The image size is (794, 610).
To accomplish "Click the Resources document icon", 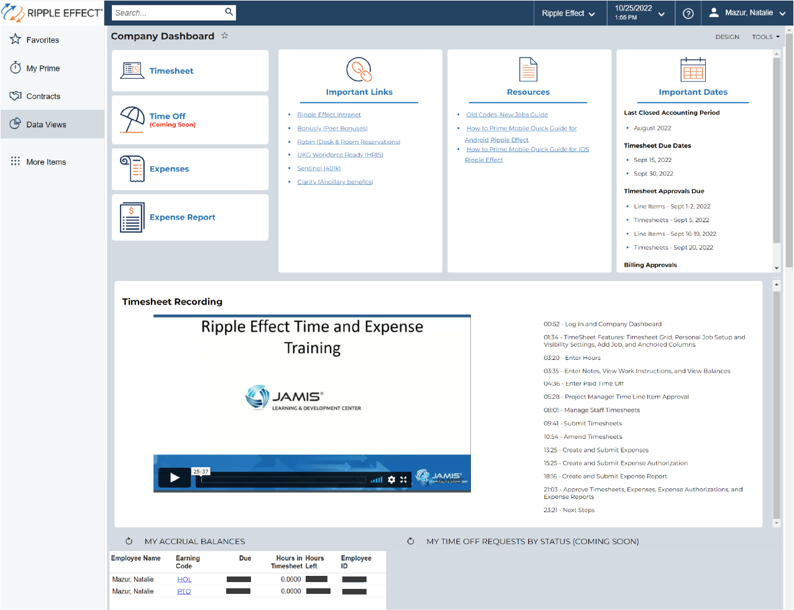I will coord(528,70).
